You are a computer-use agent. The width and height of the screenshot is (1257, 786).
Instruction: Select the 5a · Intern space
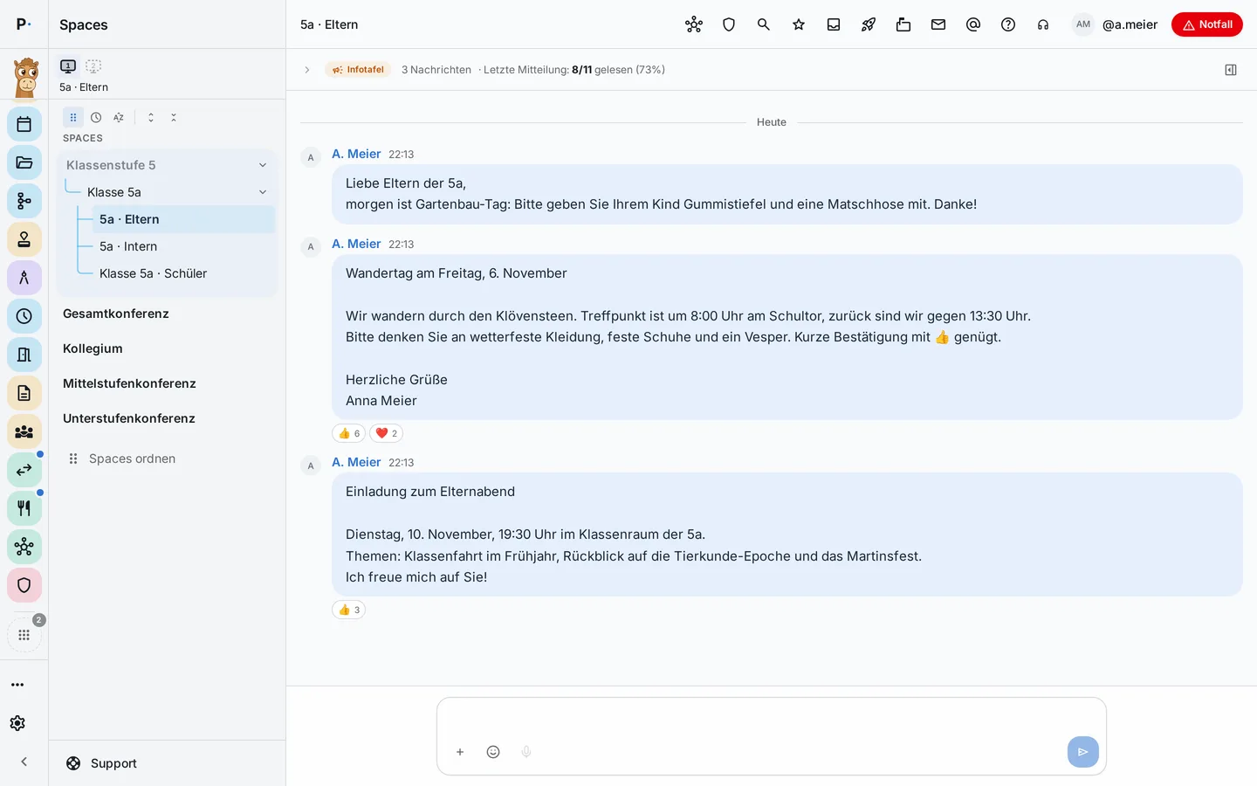[183, 246]
